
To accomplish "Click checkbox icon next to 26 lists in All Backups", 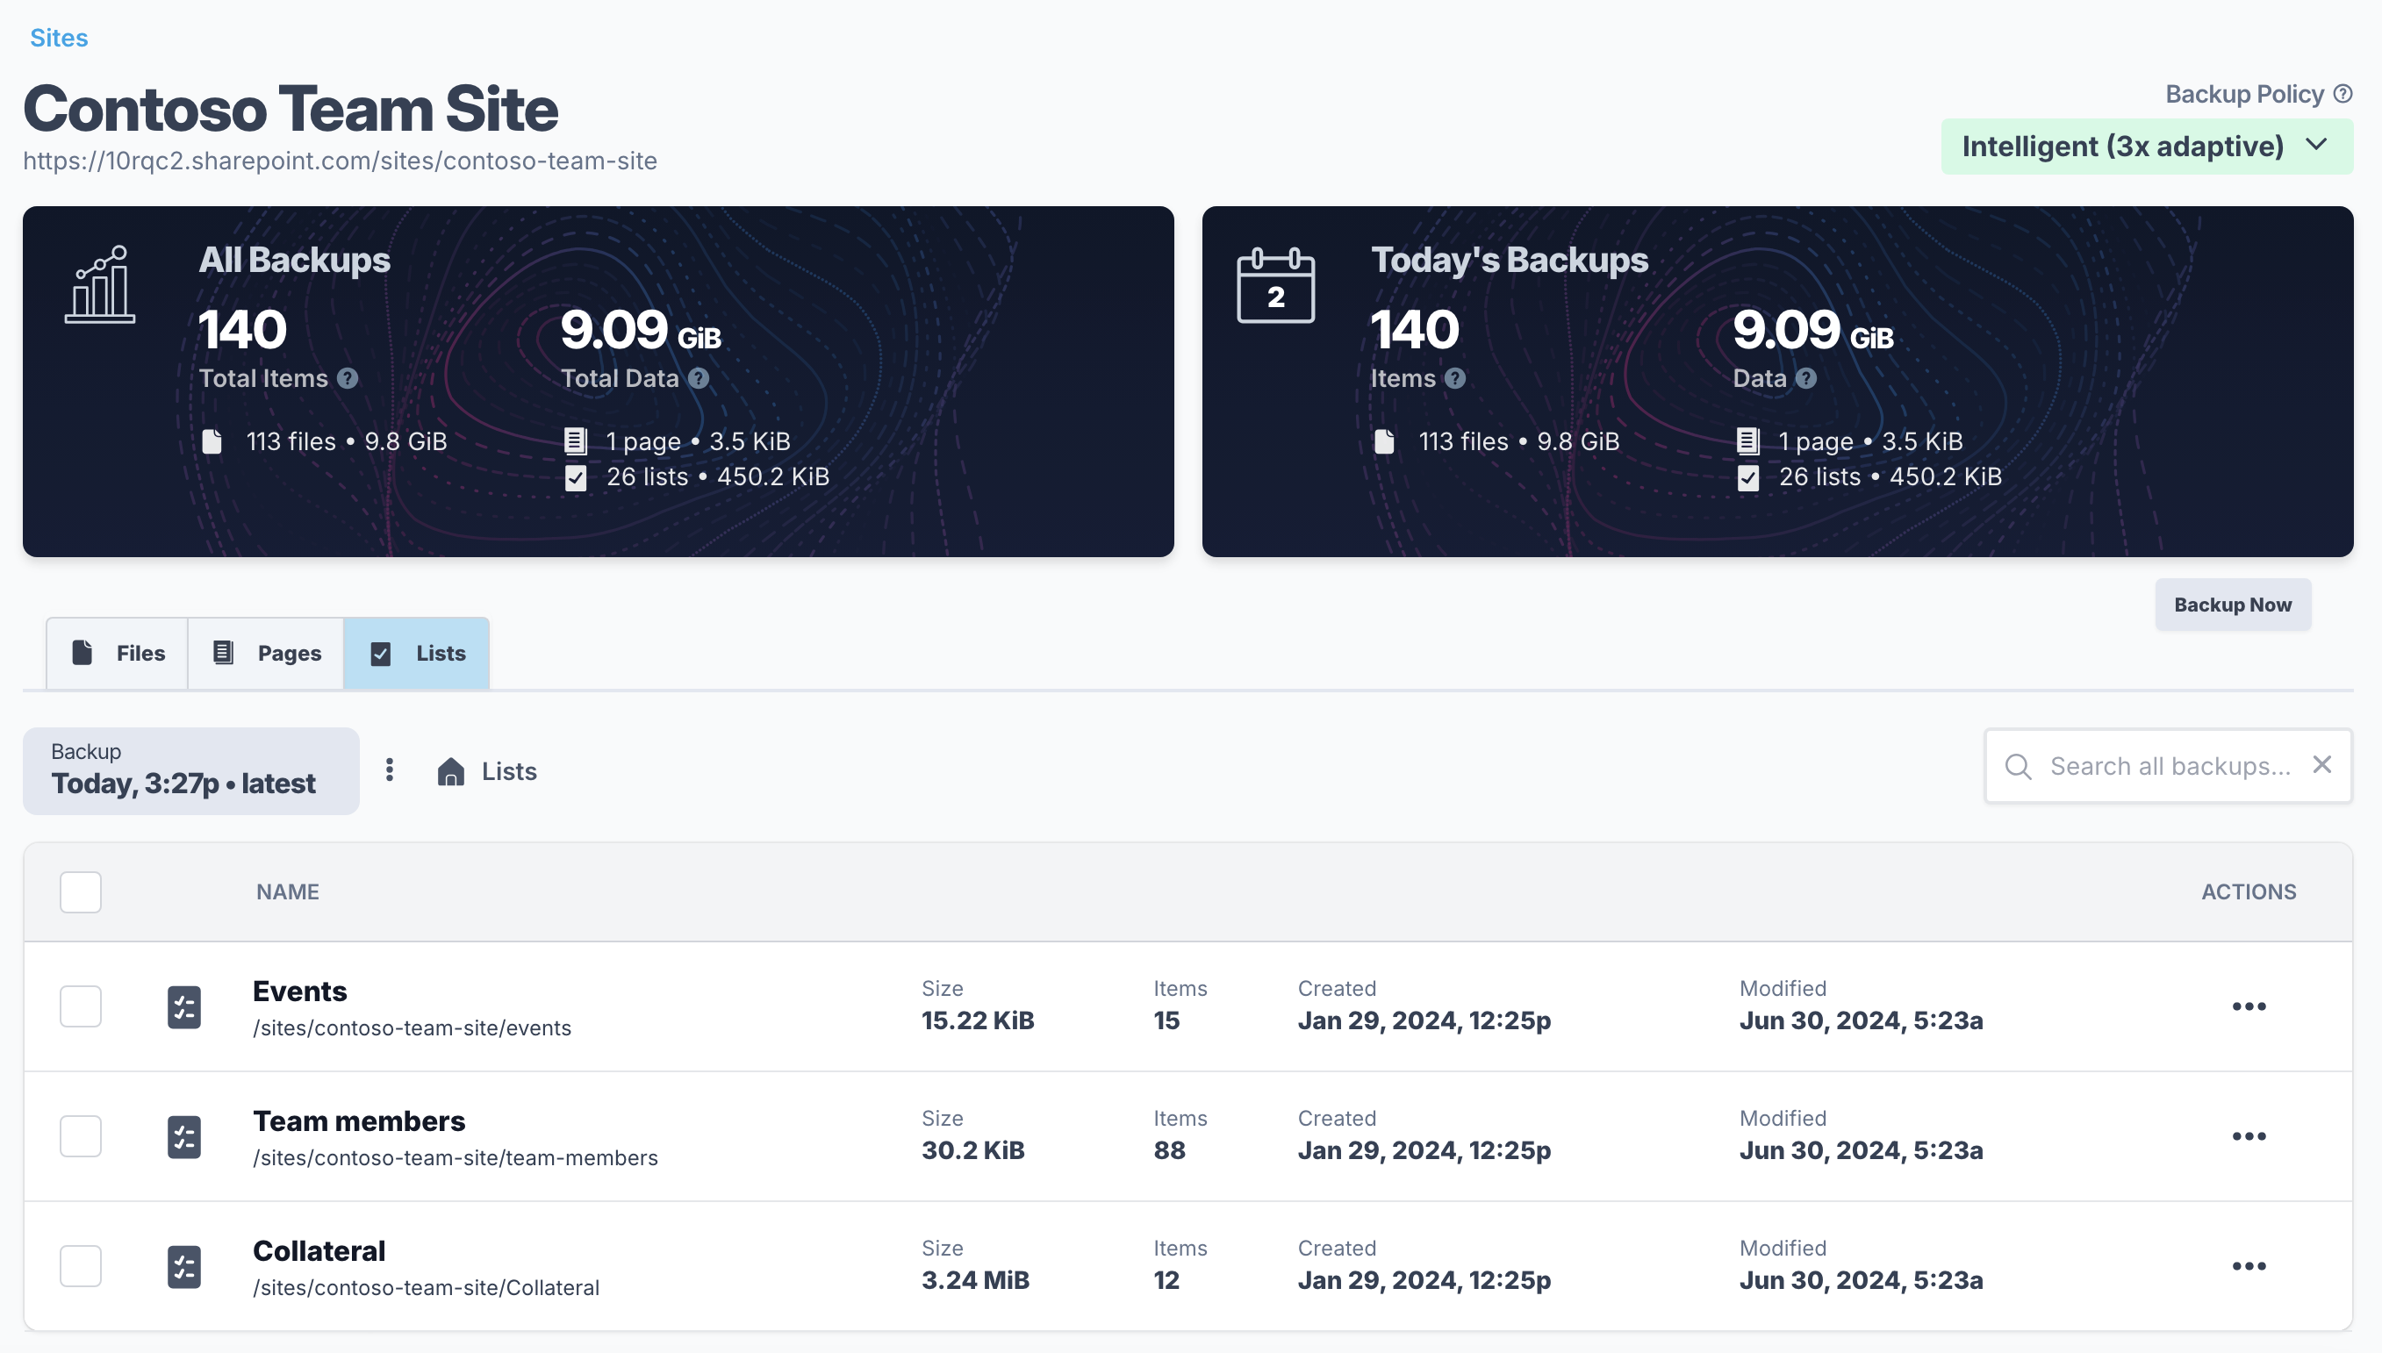I will coord(577,478).
